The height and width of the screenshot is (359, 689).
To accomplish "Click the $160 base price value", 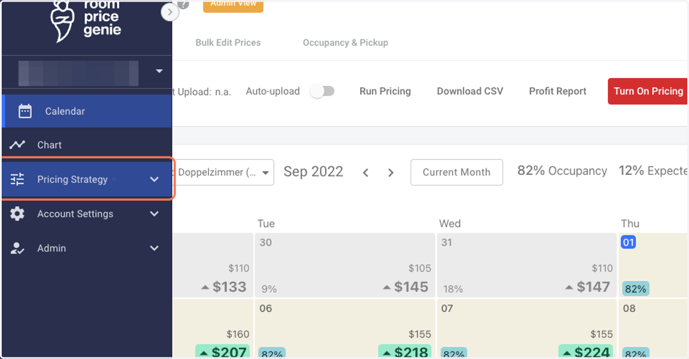I will pyautogui.click(x=238, y=334).
